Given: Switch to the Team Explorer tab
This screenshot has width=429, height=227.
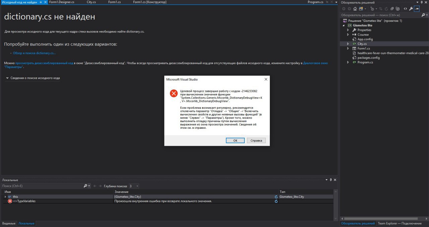Looking at the screenshot, I should point(400,223).
